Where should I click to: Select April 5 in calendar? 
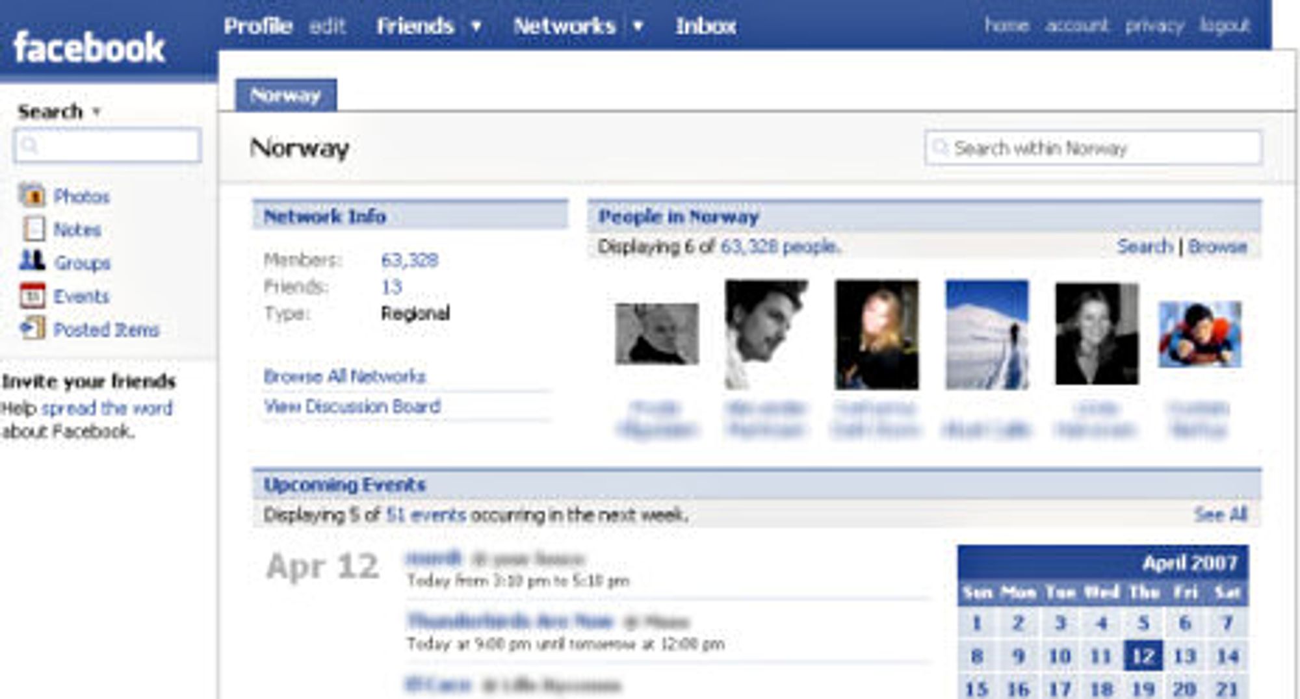[x=1143, y=623]
